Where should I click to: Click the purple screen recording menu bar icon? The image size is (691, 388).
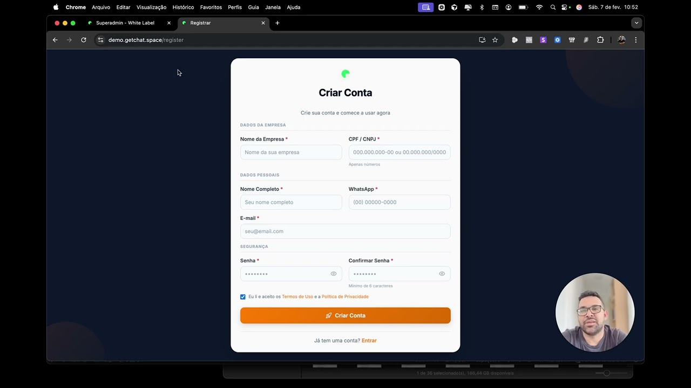pos(425,7)
